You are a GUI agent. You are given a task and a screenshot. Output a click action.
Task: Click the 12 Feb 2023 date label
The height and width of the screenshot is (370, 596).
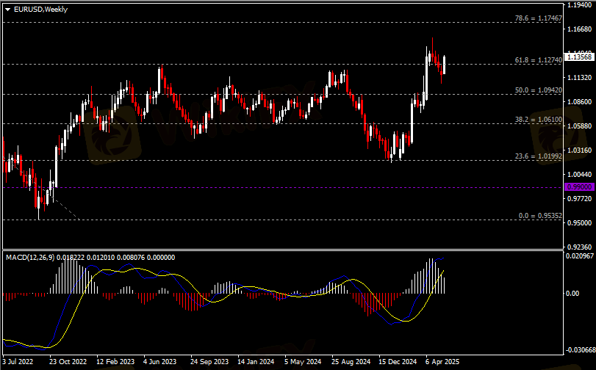pos(115,362)
